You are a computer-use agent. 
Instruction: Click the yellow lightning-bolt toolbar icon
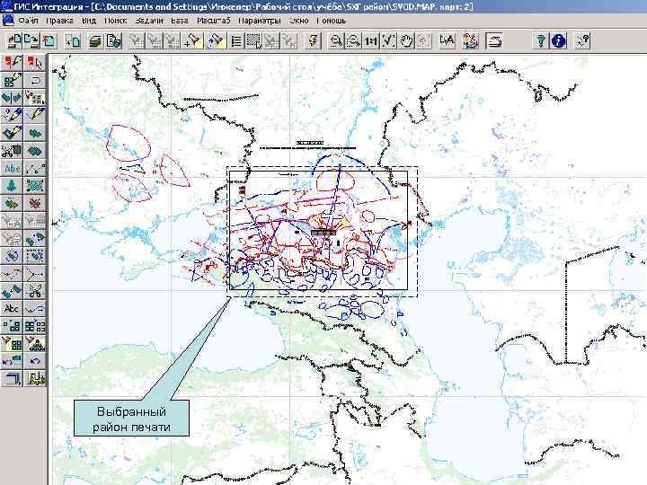314,40
